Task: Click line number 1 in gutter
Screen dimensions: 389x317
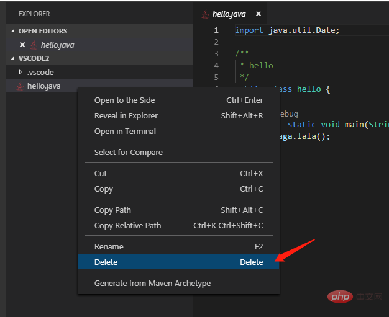Action: pyautogui.click(x=216, y=30)
